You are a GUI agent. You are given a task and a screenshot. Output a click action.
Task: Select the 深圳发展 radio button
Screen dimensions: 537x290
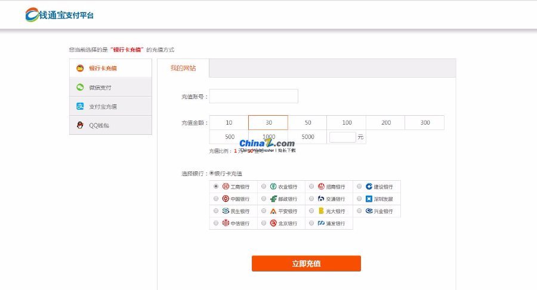click(x=359, y=199)
